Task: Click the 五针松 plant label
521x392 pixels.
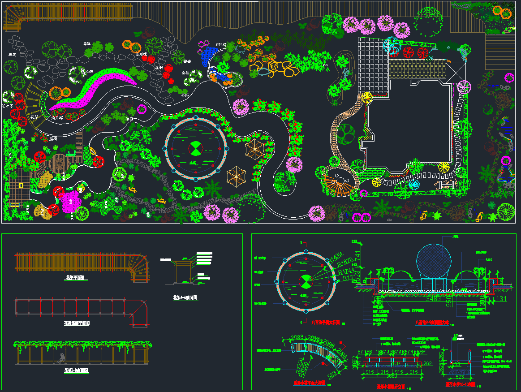Action: (x=220, y=45)
